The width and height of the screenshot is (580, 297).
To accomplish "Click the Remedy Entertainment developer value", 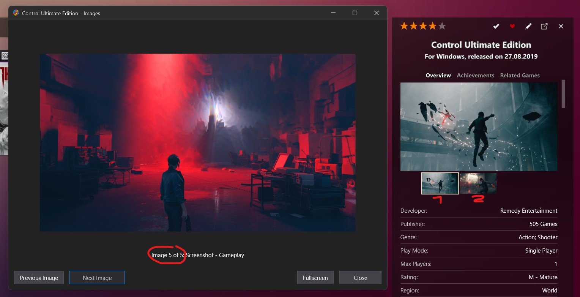I will tap(529, 211).
